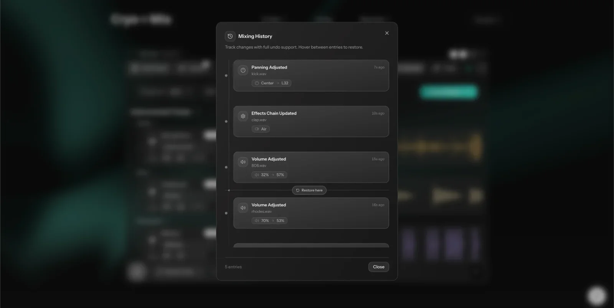Screen dimensions: 614x308
Task: Close the dialog with the X icon
Action: click(387, 33)
